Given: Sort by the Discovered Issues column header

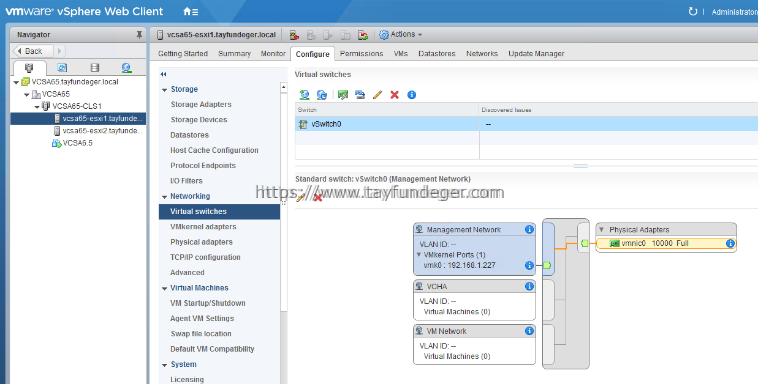Looking at the screenshot, I should tap(618, 110).
